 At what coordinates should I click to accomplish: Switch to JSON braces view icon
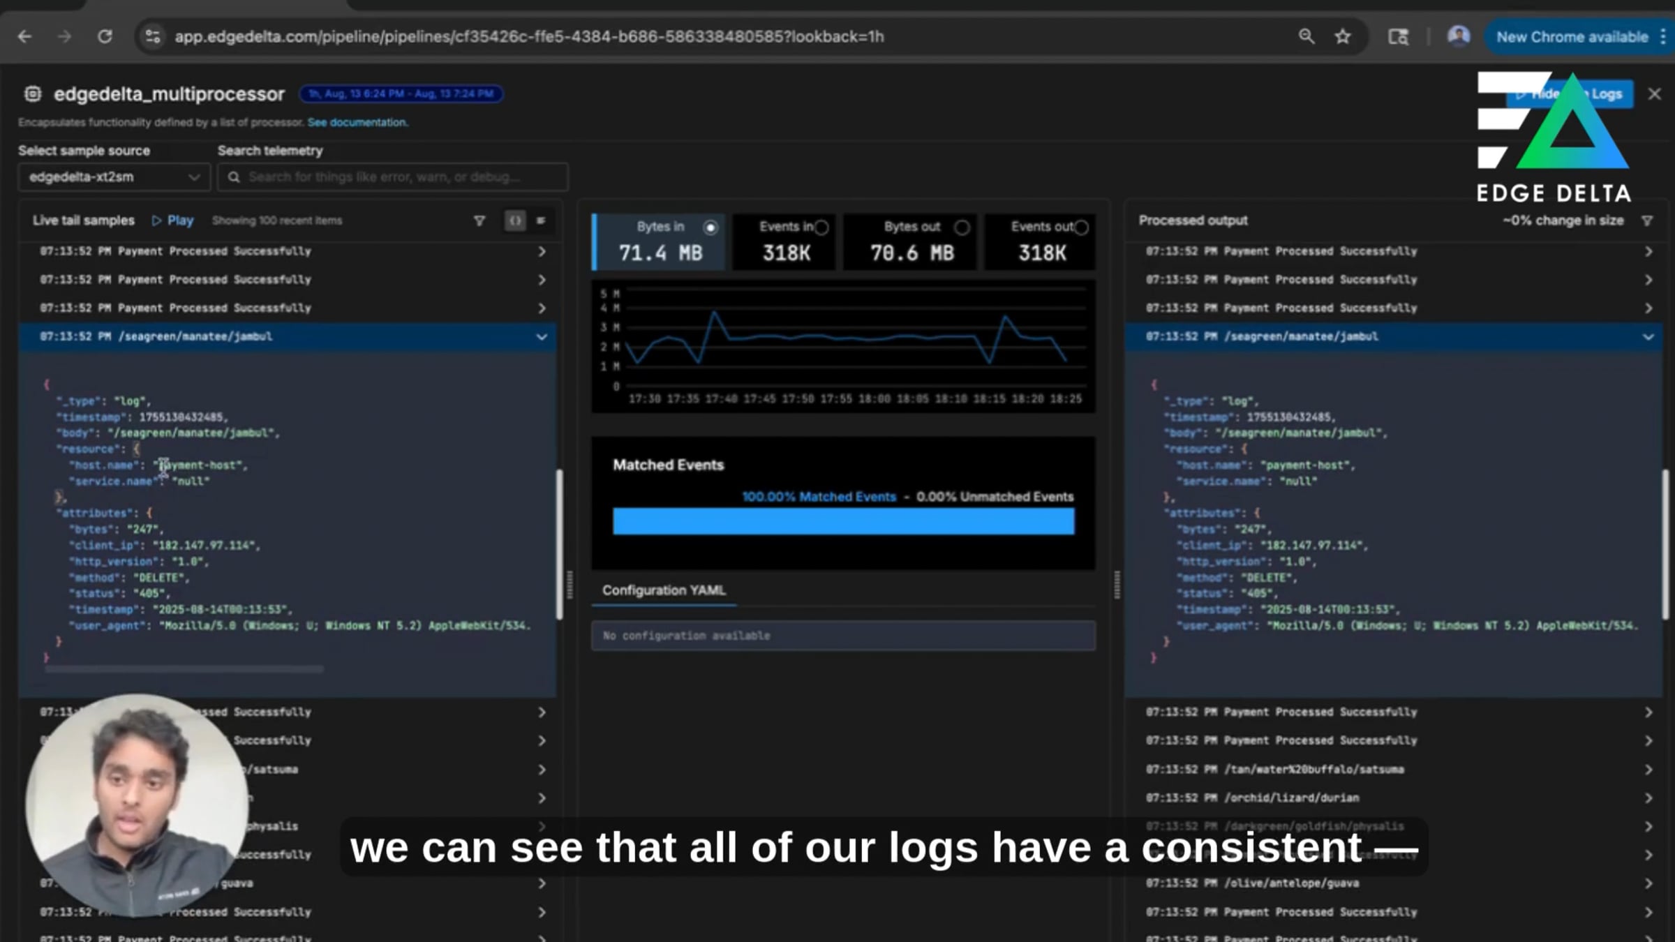coord(515,220)
